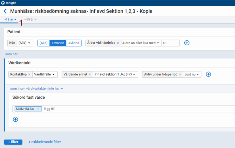Remove the Kontakttyp filter
The image size is (235, 148).
29,75
